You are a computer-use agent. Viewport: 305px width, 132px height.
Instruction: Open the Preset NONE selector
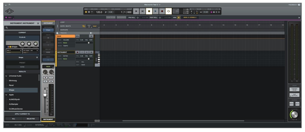[x=22, y=67]
